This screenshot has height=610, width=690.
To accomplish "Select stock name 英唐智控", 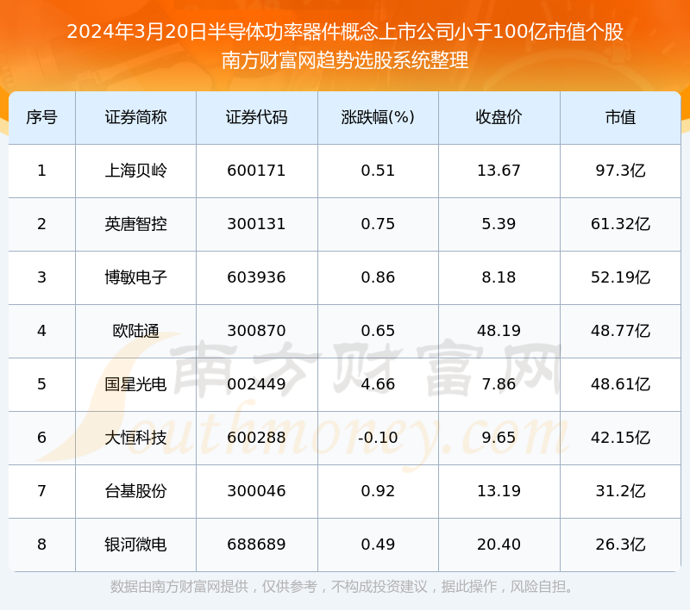I will [x=135, y=224].
